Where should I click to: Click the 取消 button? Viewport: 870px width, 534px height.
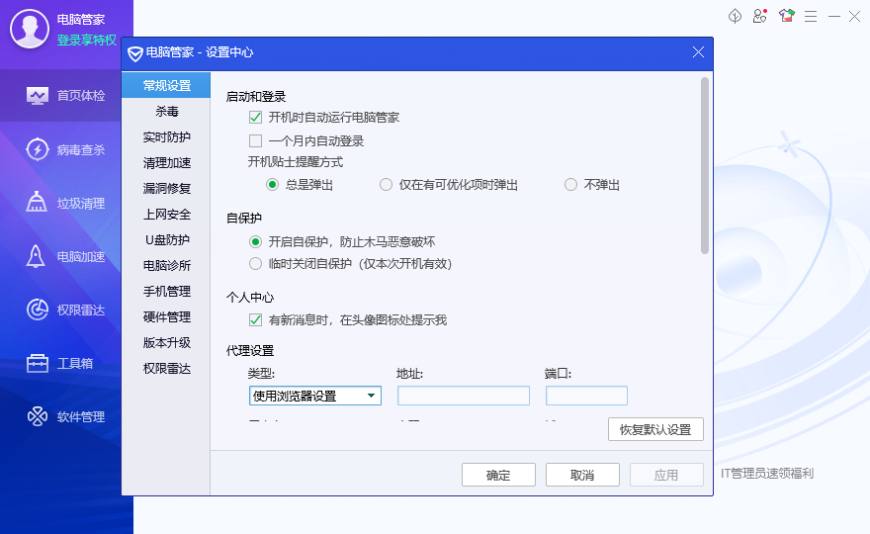pos(582,475)
